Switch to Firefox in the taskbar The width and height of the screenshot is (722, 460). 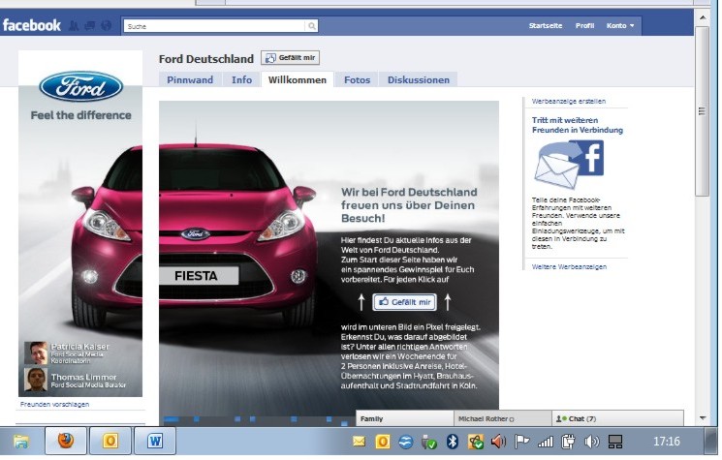[x=66, y=441]
